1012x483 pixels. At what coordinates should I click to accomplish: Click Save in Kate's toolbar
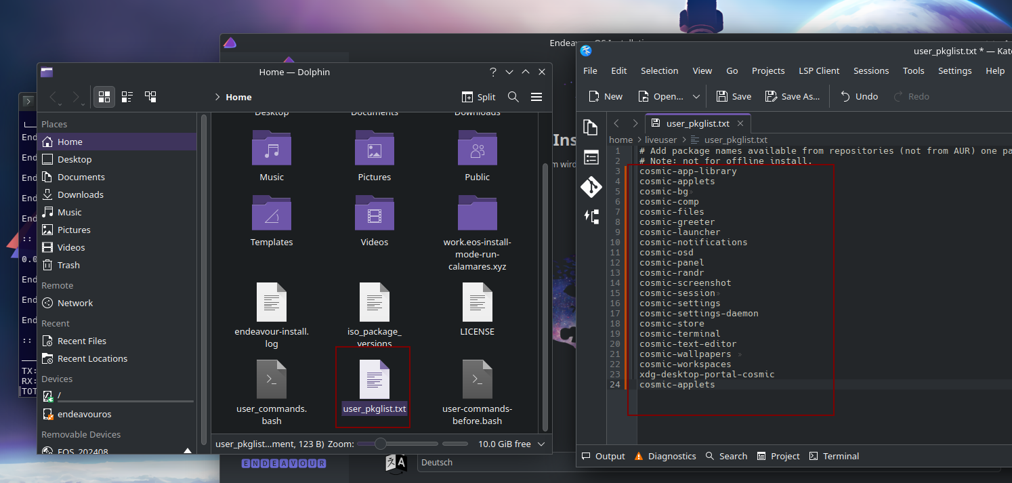click(x=734, y=96)
